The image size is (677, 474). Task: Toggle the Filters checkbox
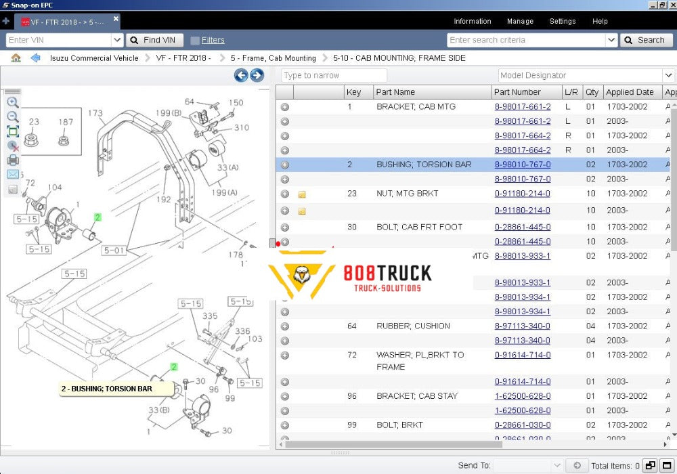[x=195, y=41]
